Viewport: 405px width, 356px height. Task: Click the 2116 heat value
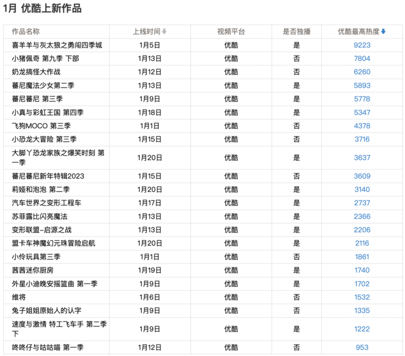pyautogui.click(x=362, y=243)
